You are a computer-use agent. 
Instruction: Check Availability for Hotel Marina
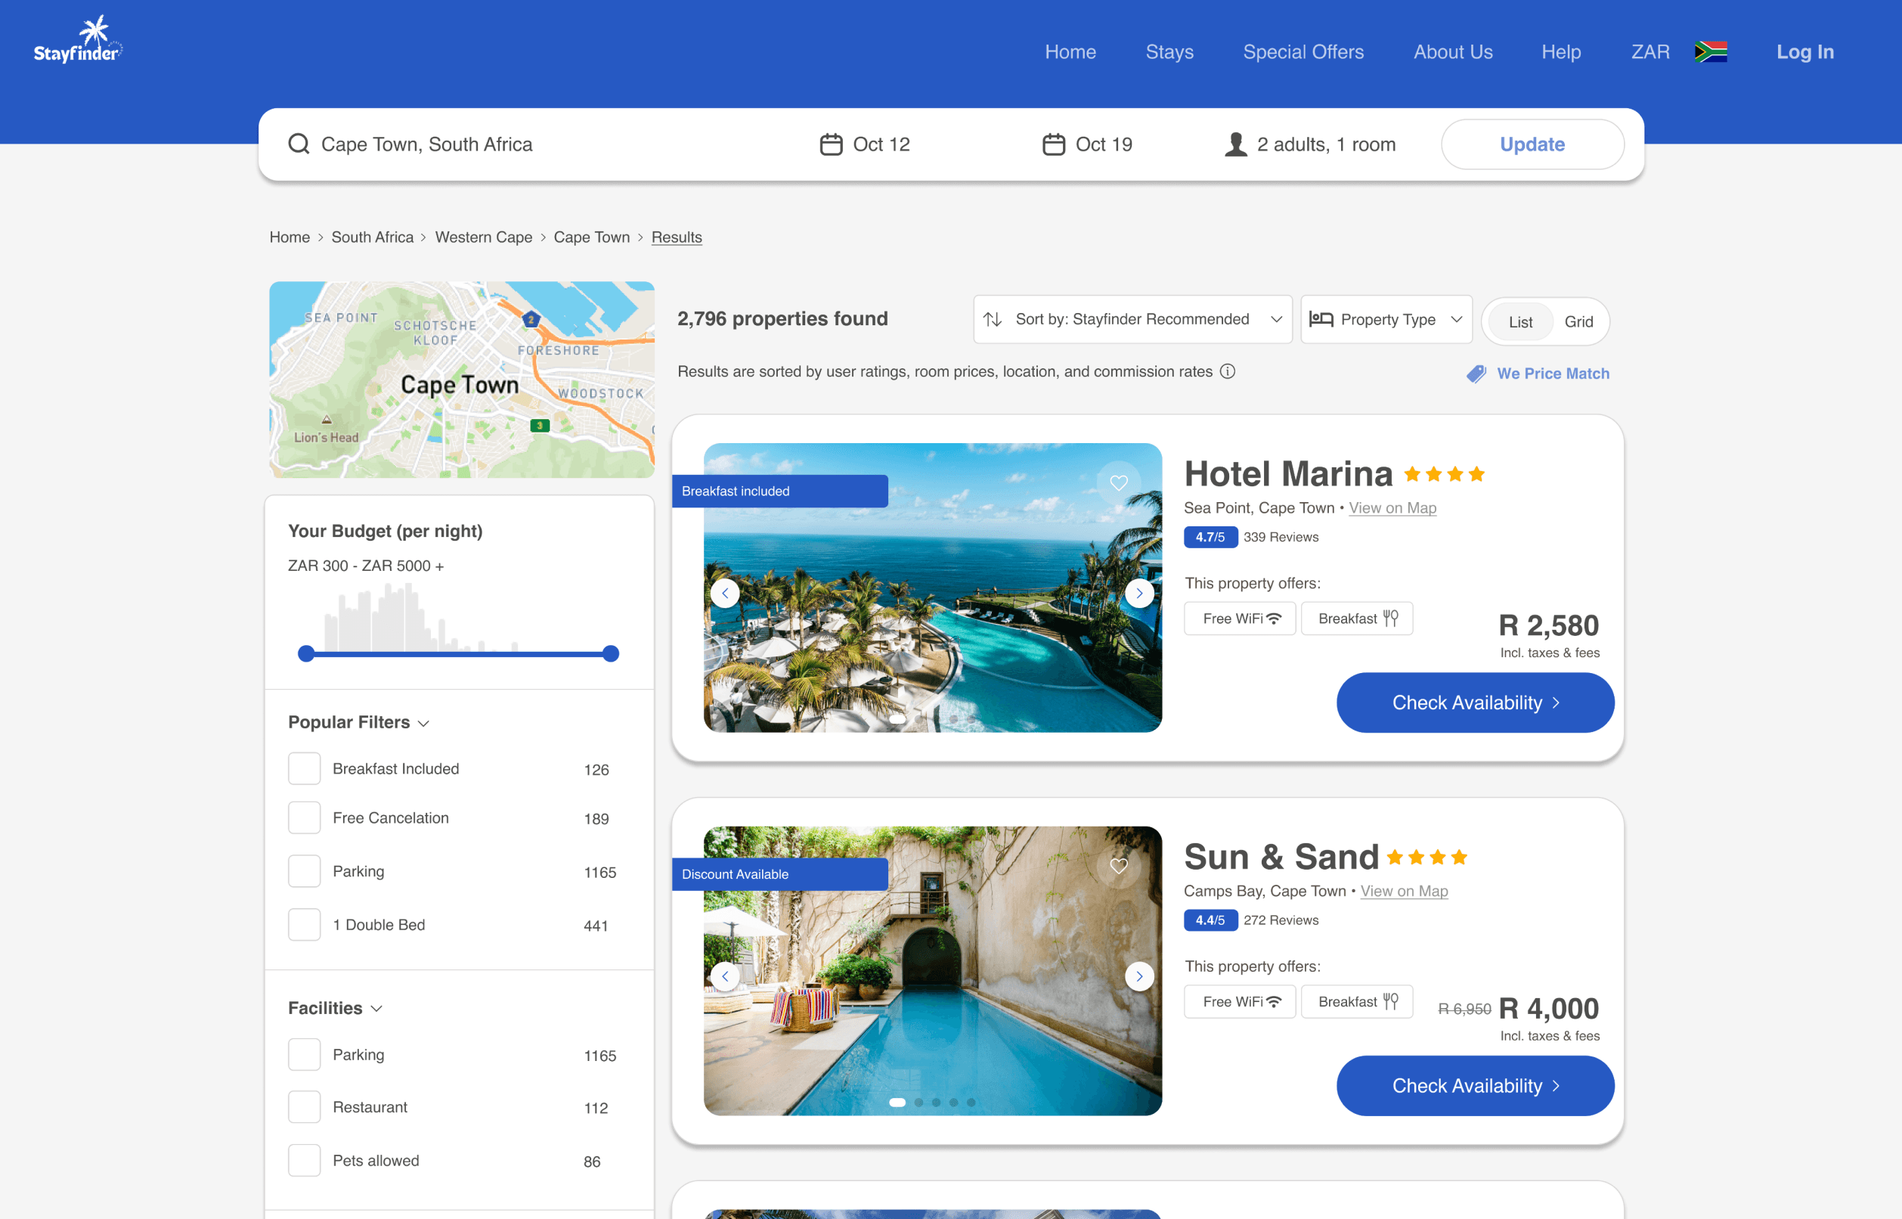point(1475,703)
